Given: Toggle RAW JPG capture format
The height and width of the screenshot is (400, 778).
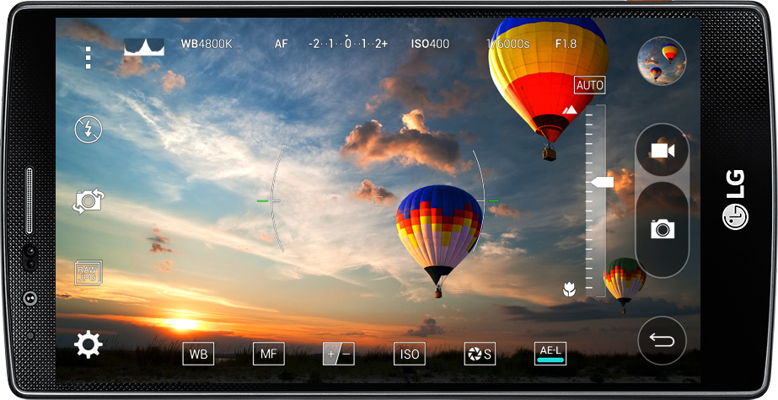Looking at the screenshot, I should [x=89, y=273].
